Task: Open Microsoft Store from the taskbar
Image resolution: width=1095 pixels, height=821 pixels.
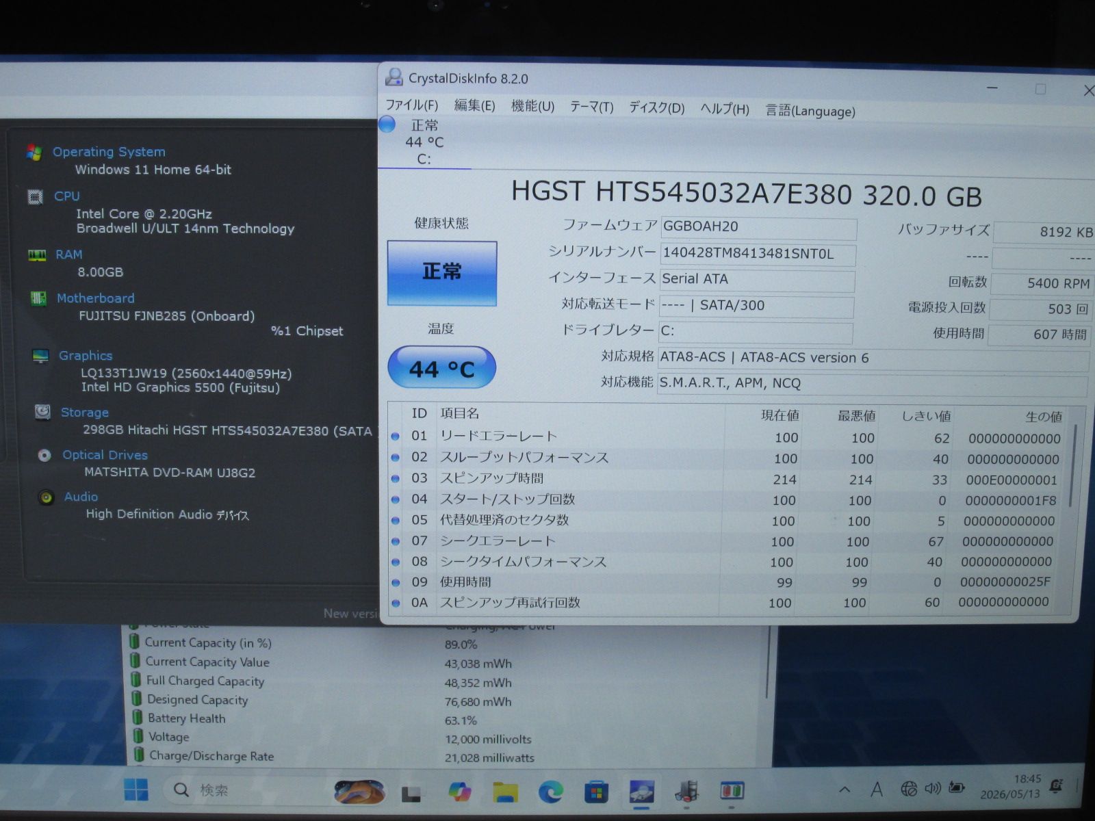Action: coord(596,792)
